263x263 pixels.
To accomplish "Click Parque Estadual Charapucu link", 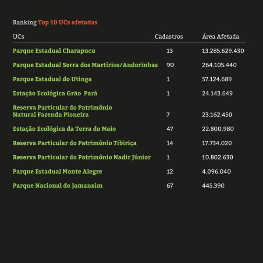I will [54, 51].
